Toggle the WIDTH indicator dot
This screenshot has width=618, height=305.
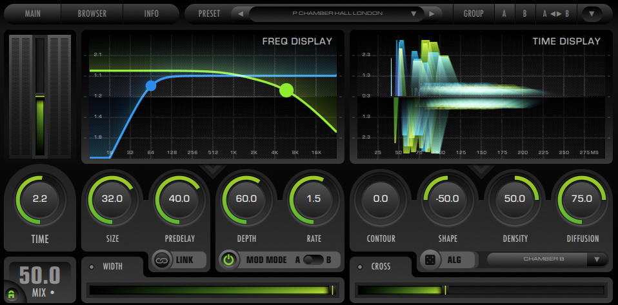click(92, 267)
